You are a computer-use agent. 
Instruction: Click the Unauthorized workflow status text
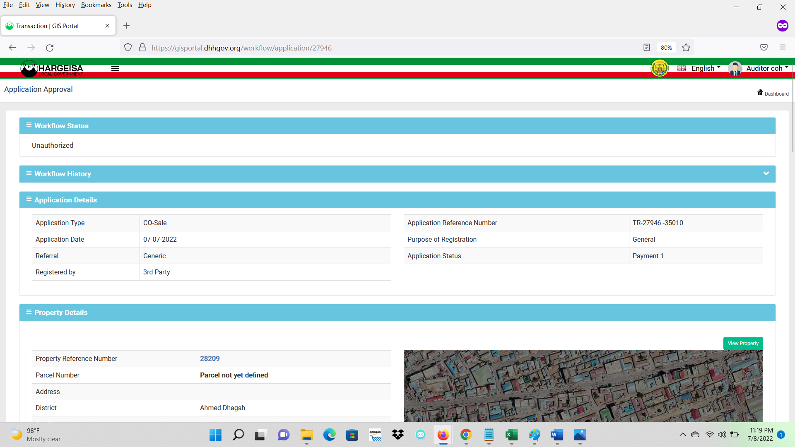[x=53, y=145]
